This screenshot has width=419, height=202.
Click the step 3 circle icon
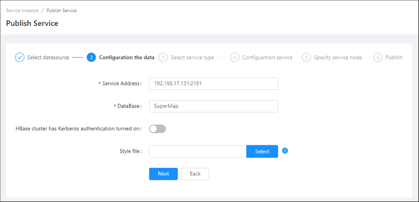163,57
